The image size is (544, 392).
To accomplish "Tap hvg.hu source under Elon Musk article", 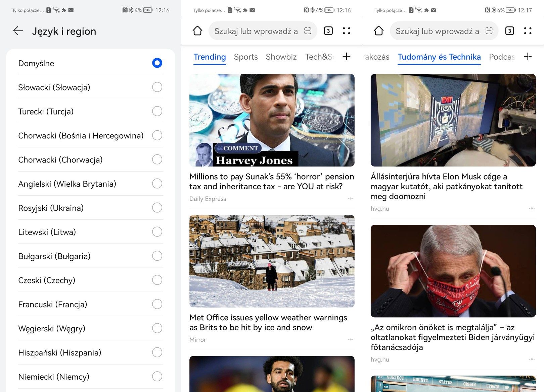I will point(380,208).
